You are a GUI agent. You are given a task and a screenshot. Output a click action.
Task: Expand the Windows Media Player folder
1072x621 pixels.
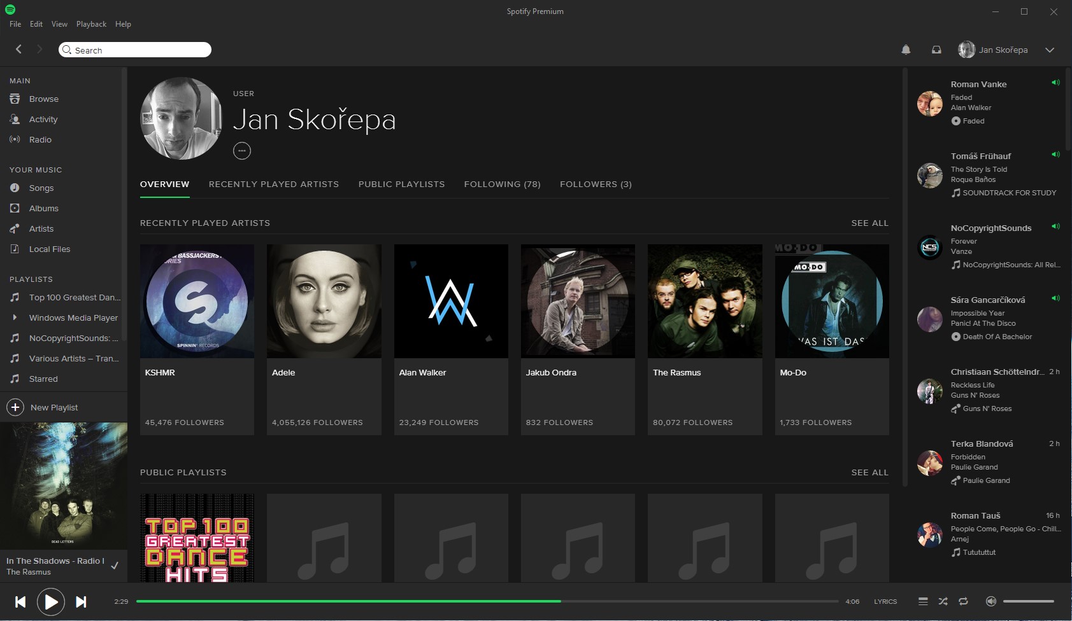tap(15, 317)
